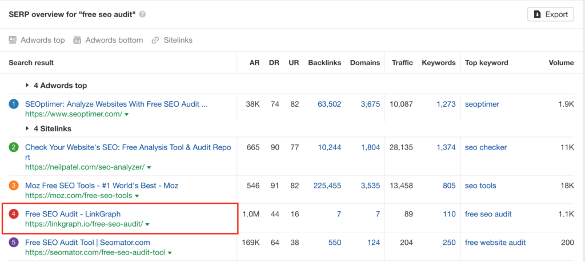Click the Sitelinks chain icon
585x262 pixels.
coord(155,41)
